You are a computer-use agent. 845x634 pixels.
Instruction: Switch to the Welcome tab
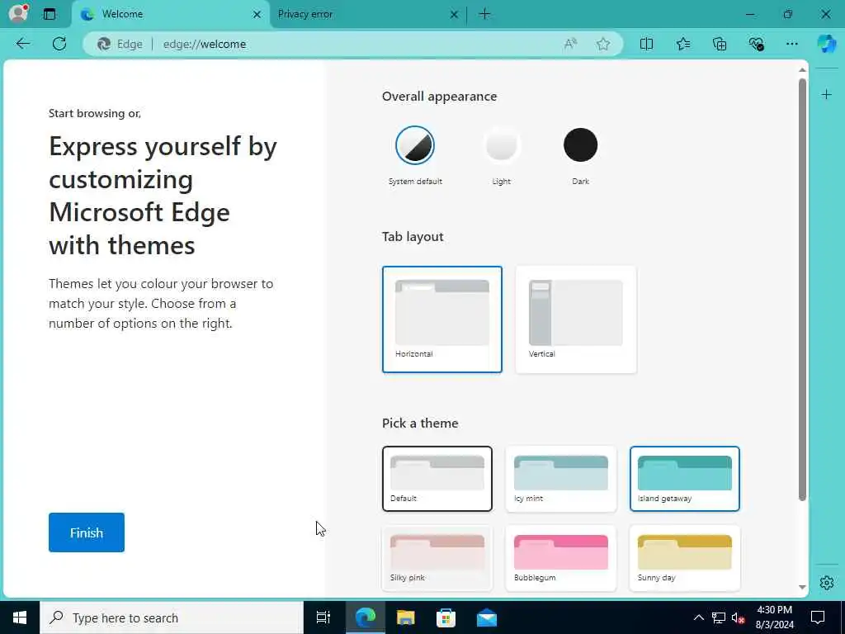(170, 15)
